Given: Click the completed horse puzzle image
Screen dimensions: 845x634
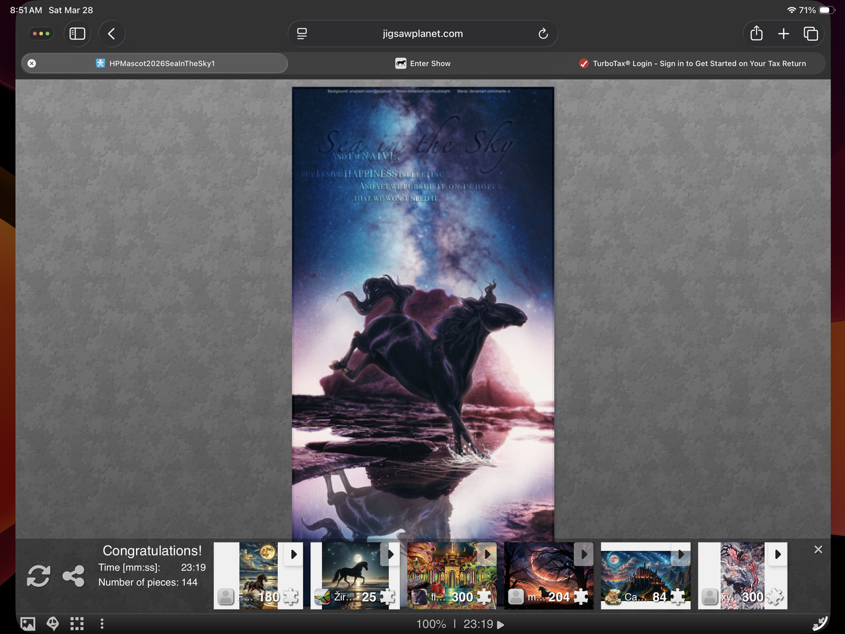Looking at the screenshot, I should click(x=423, y=313).
